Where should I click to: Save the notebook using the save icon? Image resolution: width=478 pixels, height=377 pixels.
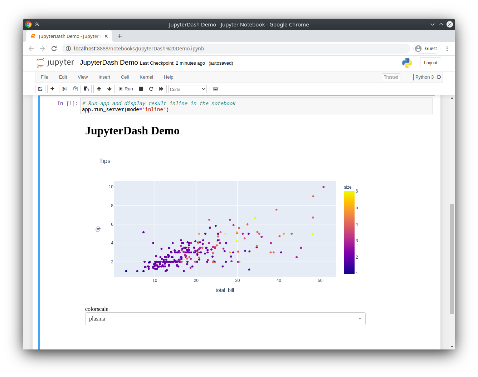40,89
